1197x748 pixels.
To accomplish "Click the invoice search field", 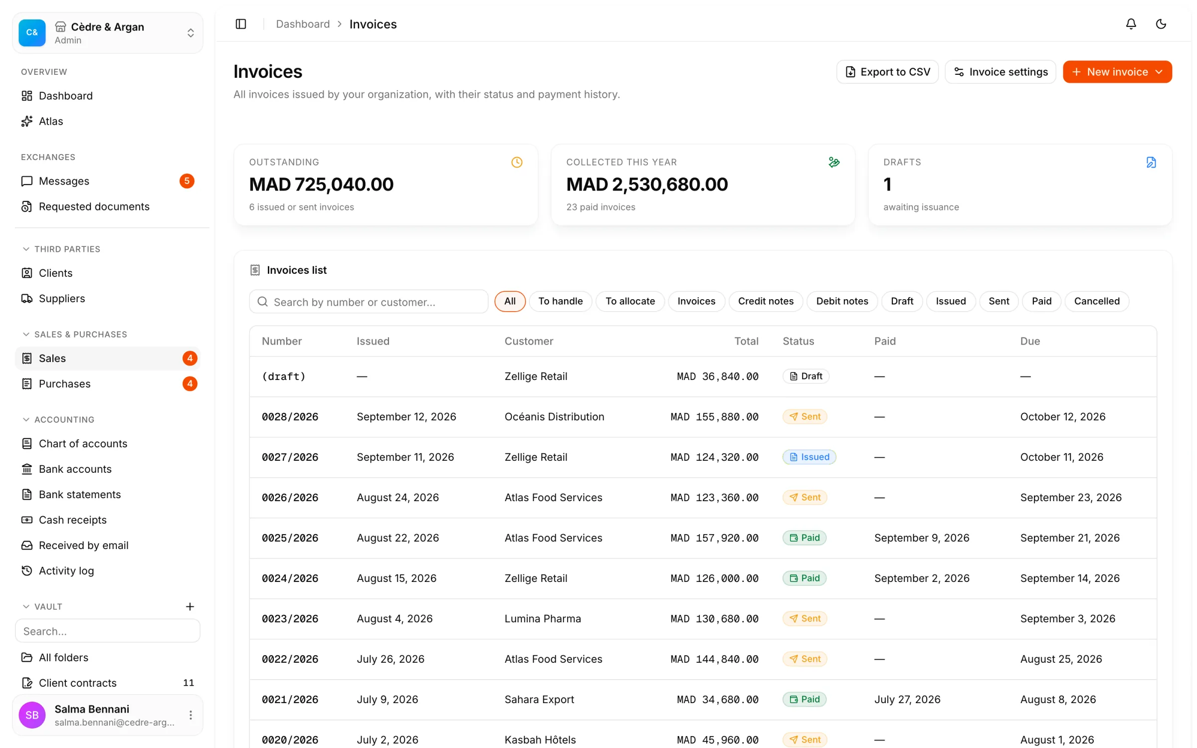I will tap(369, 302).
